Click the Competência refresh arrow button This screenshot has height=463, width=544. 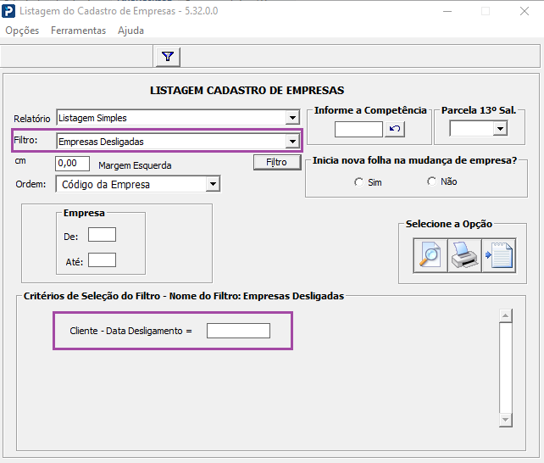tap(395, 129)
